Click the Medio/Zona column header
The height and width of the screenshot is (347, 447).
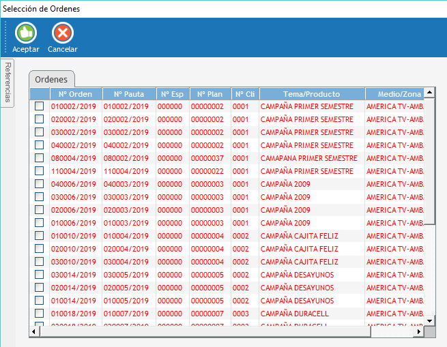tap(394, 94)
